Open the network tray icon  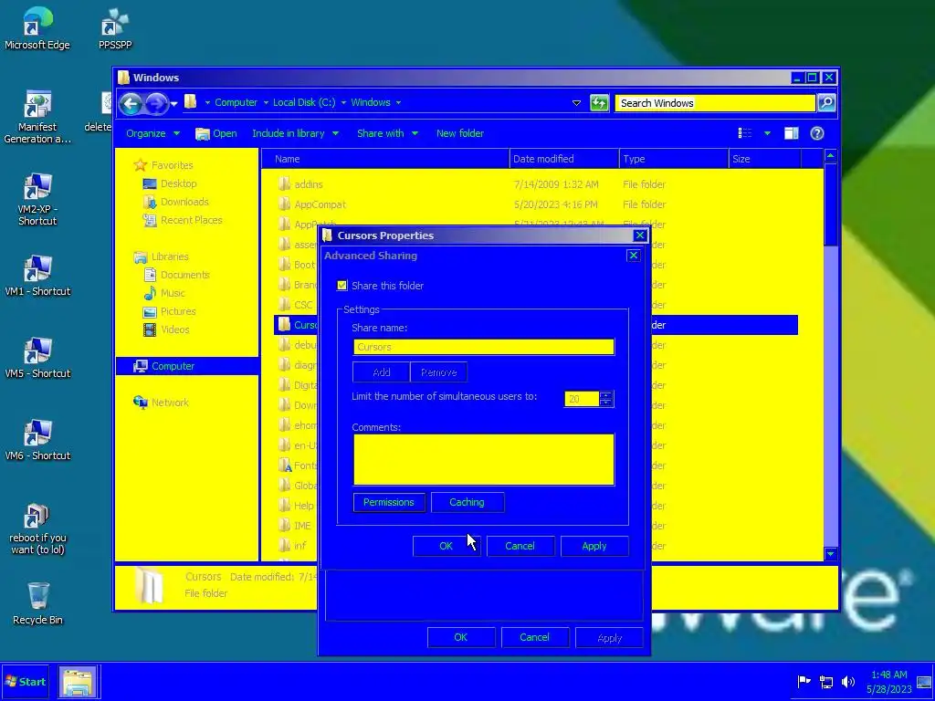point(825,681)
